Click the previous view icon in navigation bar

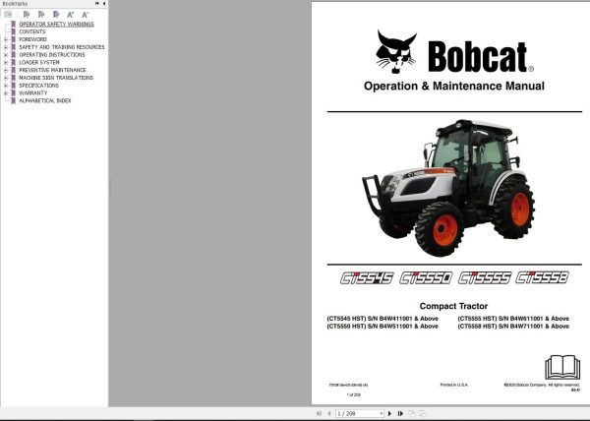412,413
